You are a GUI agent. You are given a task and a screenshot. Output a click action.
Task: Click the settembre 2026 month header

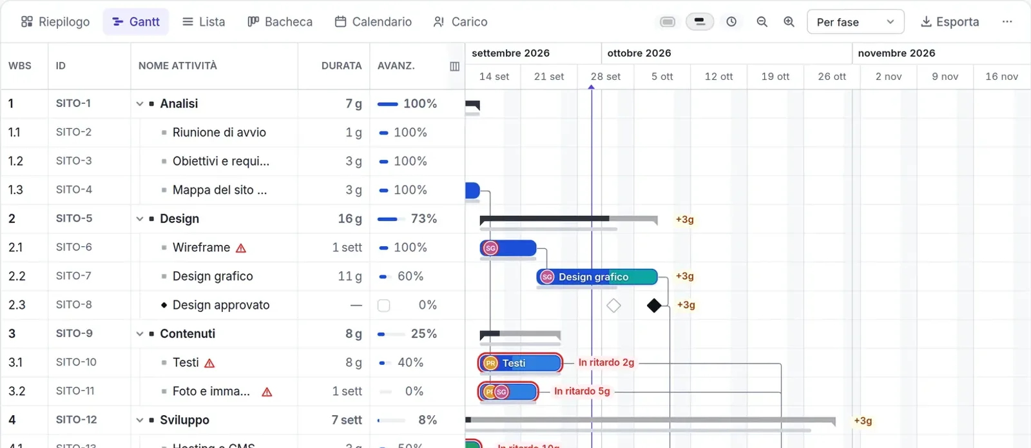(510, 53)
